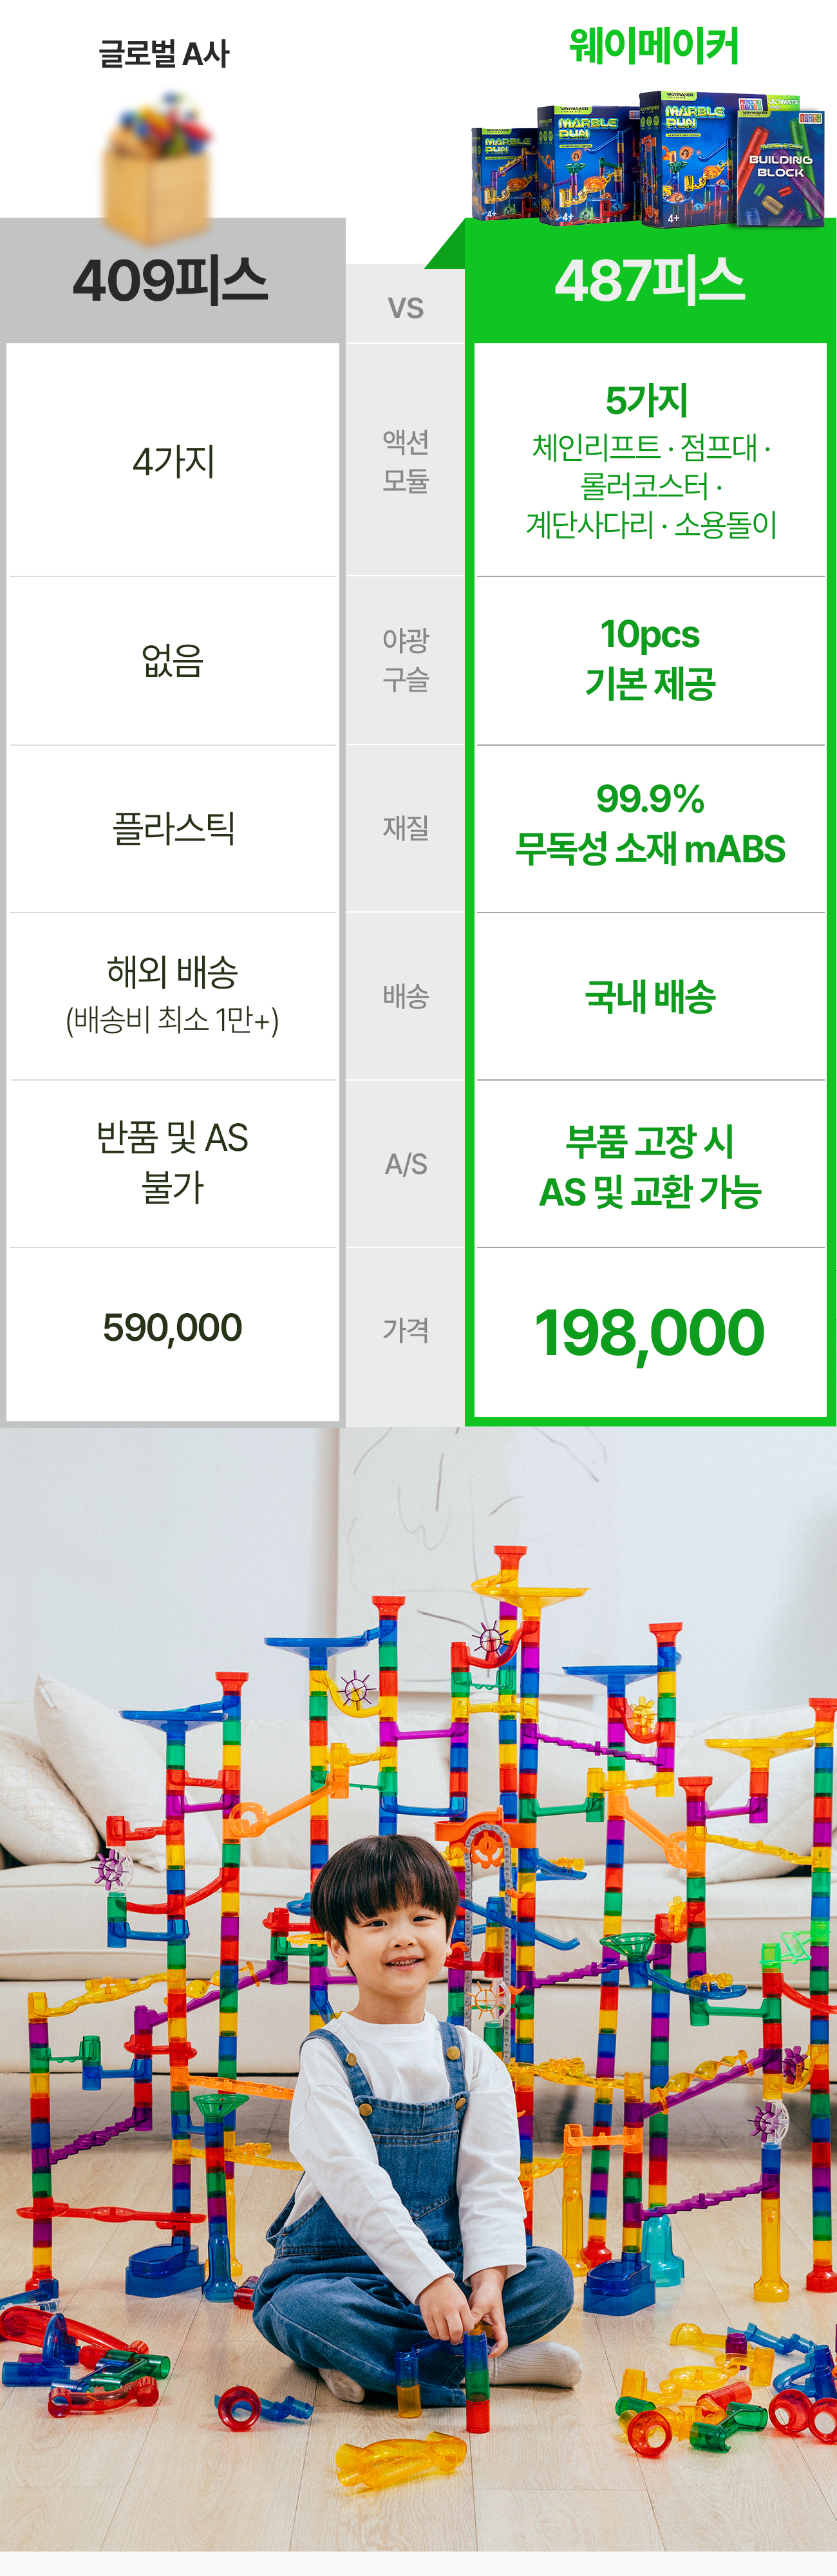Click the VS label between columns

405,308
